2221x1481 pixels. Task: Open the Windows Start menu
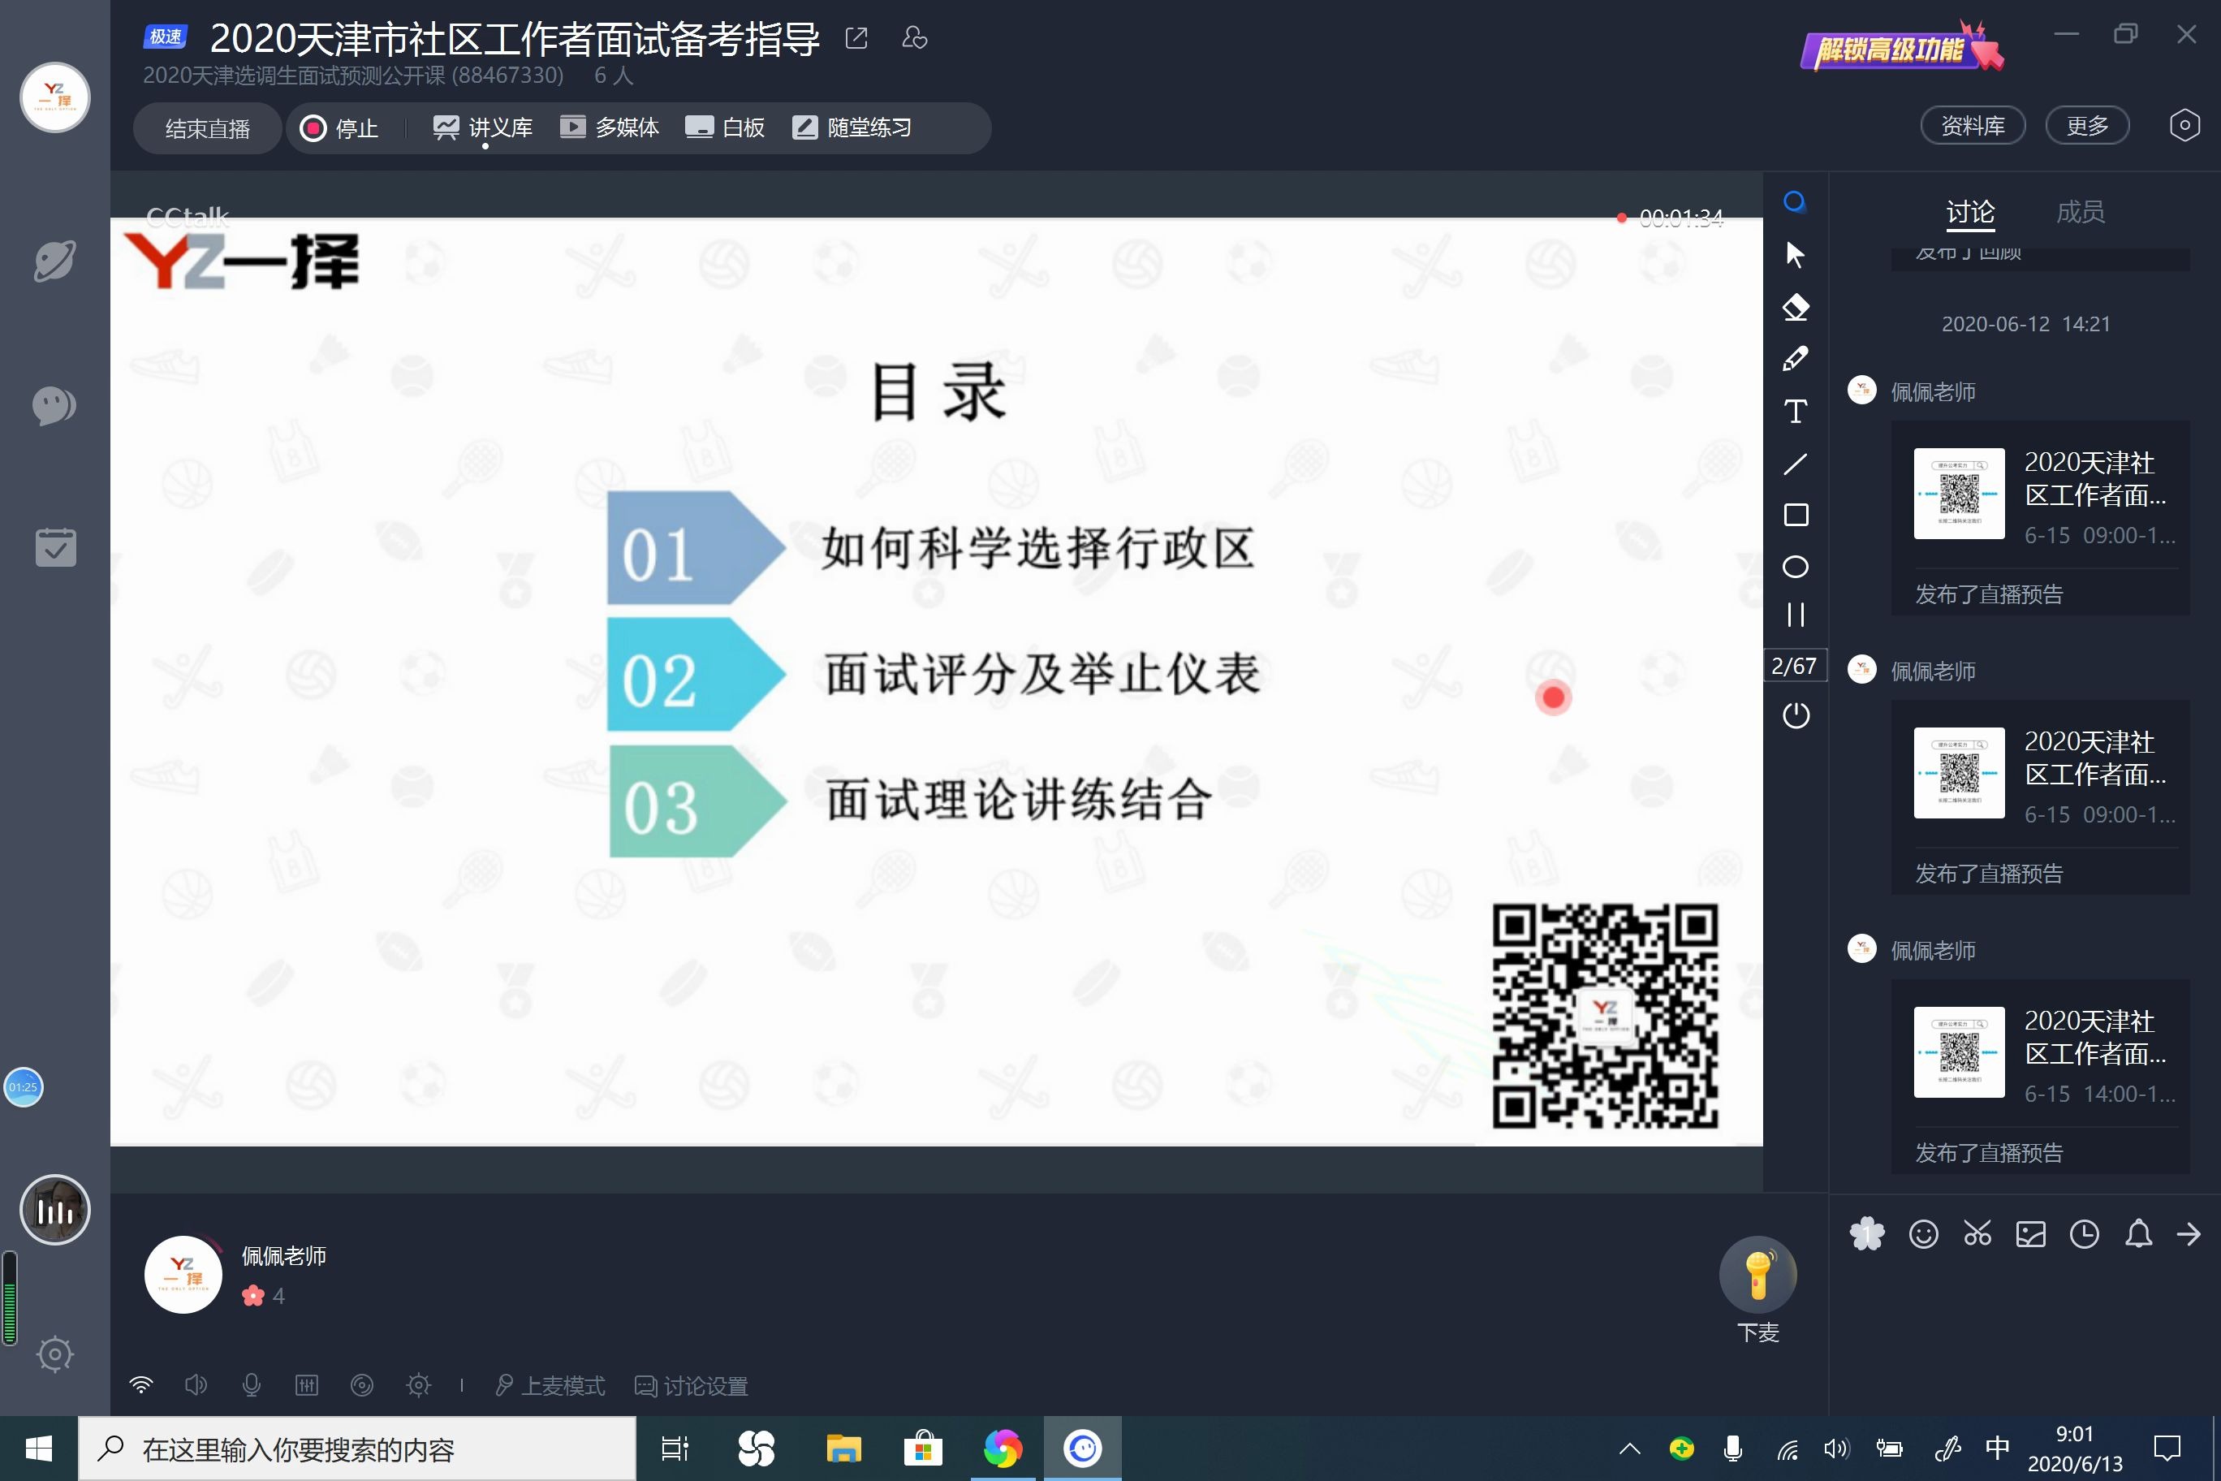pos(39,1449)
